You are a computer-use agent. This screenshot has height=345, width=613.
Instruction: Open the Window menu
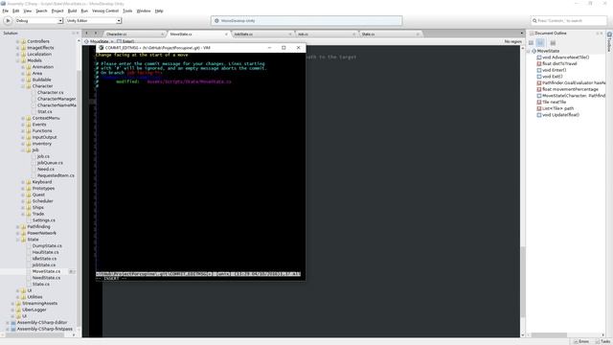(x=144, y=11)
